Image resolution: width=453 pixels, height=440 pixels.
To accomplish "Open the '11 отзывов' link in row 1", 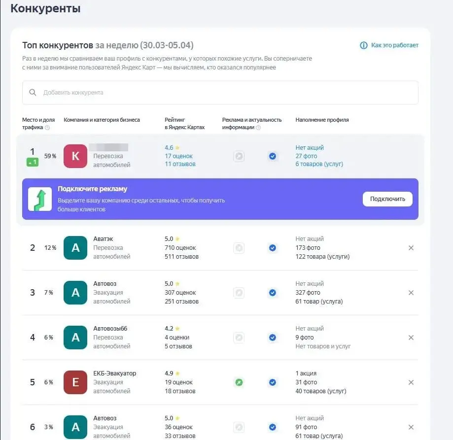I will click(180, 164).
